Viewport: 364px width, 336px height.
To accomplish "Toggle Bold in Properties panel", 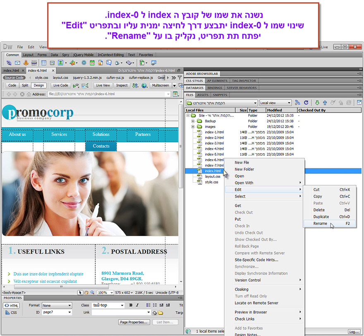I will [131, 305].
